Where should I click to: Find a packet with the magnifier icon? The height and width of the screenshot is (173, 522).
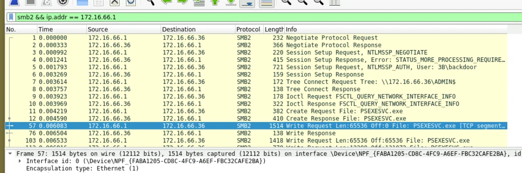point(151,2)
